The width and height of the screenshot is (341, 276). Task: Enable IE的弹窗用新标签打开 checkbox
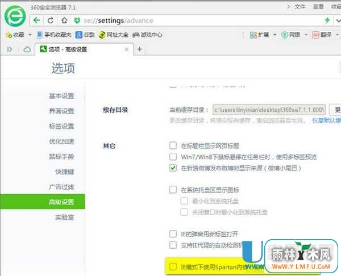click(173, 234)
